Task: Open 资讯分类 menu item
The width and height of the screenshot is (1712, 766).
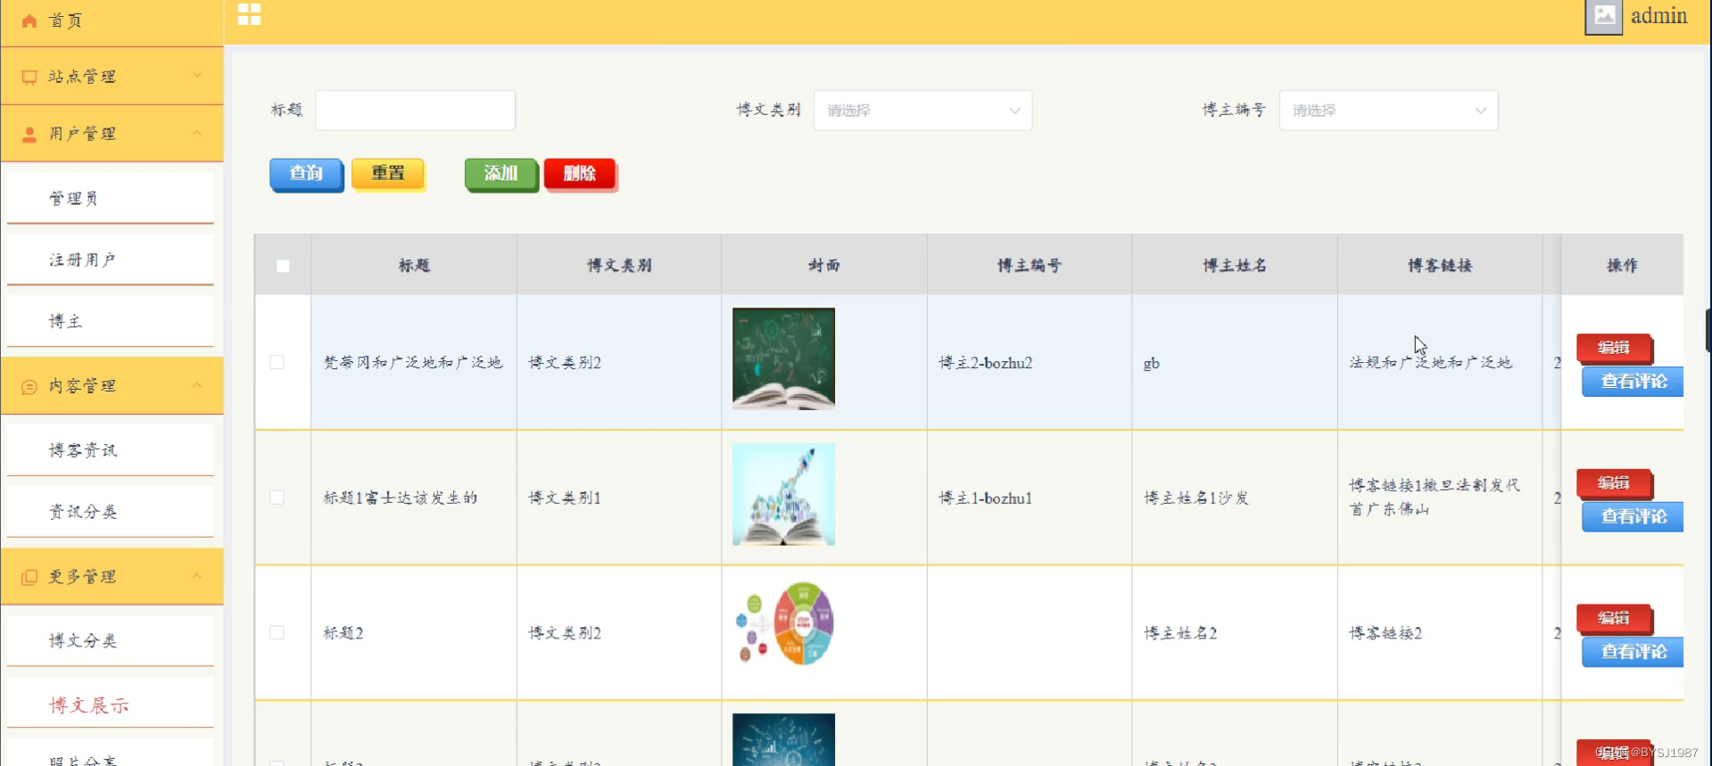Action: [x=111, y=512]
